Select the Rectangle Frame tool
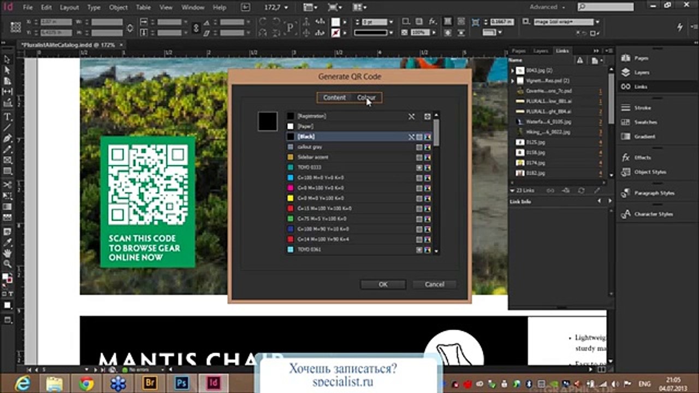The width and height of the screenshot is (699, 393). click(8, 160)
